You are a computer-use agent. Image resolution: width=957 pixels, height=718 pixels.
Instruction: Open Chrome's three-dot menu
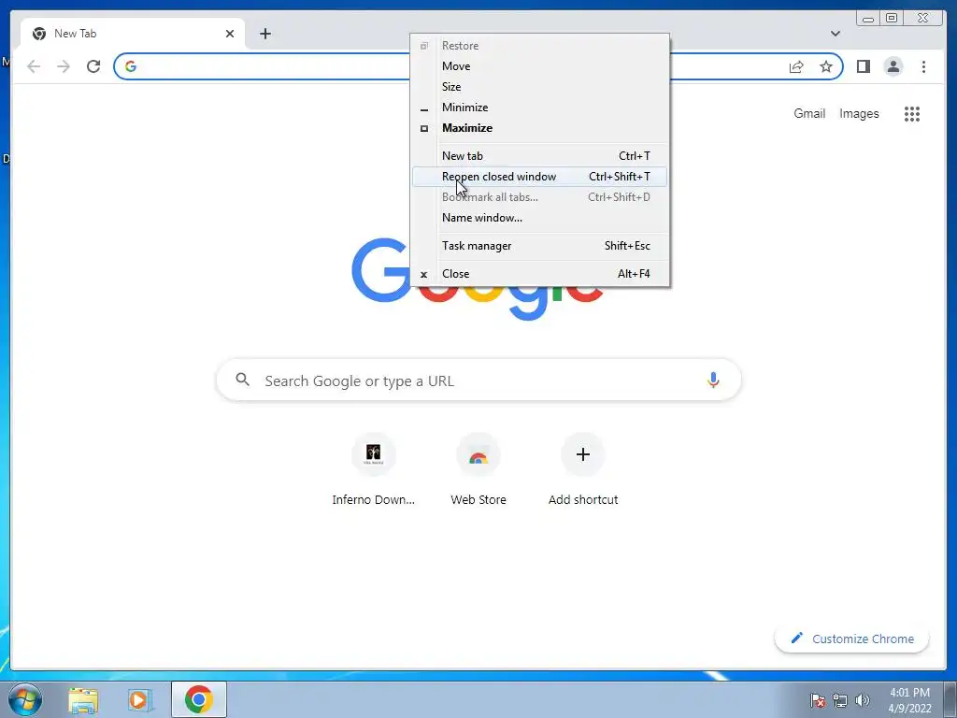click(x=923, y=66)
